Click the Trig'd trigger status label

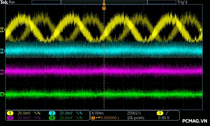click(183, 2)
